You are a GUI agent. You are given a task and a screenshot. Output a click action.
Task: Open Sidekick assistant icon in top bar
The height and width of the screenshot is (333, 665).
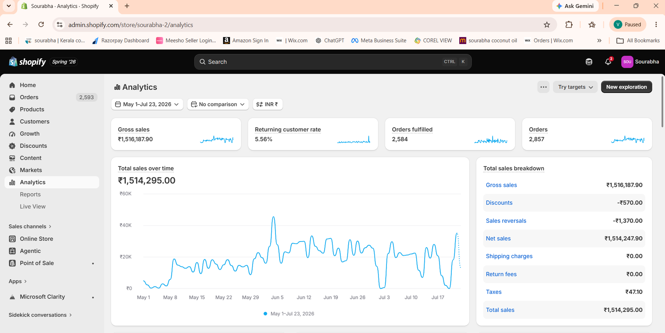point(589,62)
